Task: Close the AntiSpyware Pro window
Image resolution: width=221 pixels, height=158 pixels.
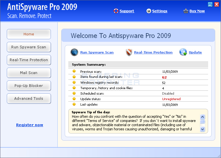Action: point(216,5)
